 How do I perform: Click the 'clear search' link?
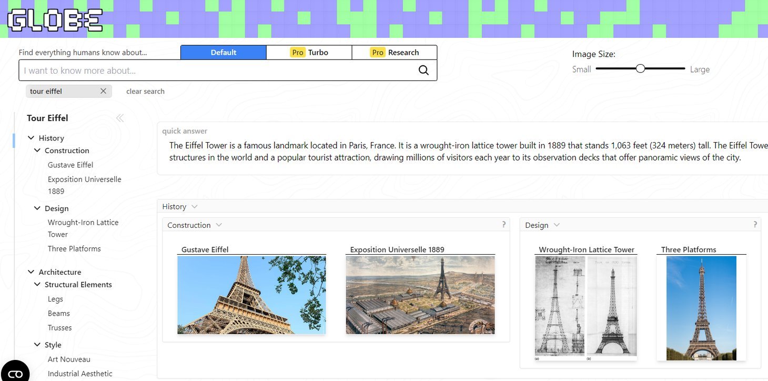pyautogui.click(x=145, y=92)
